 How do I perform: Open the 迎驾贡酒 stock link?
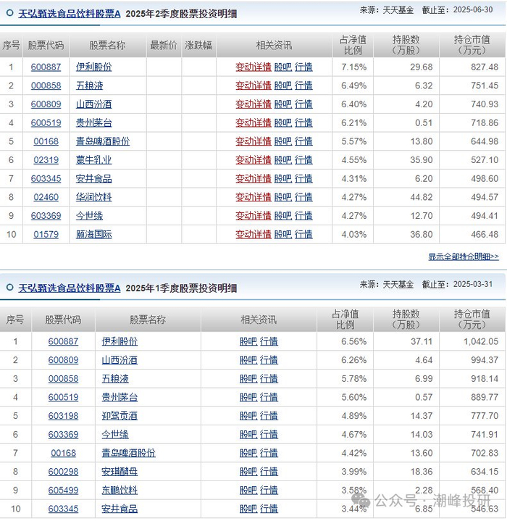pyautogui.click(x=120, y=416)
